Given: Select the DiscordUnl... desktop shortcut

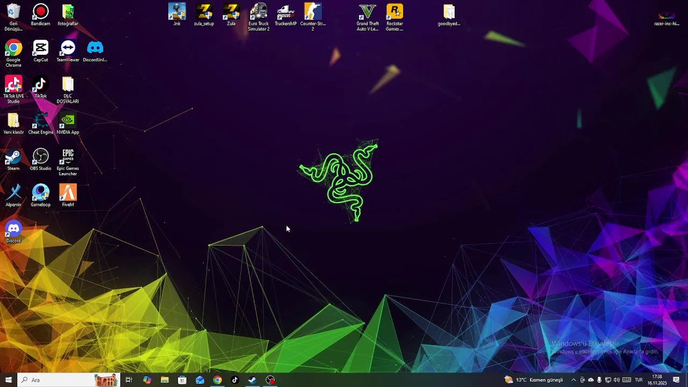Looking at the screenshot, I should (95, 51).
